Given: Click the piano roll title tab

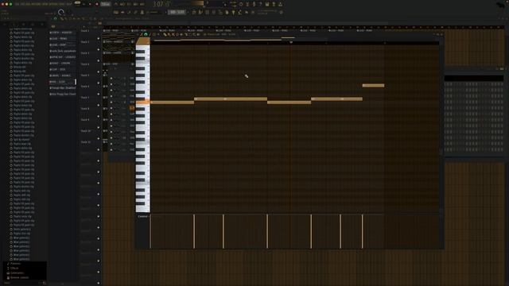Looking at the screenshot, I should click(221, 34).
